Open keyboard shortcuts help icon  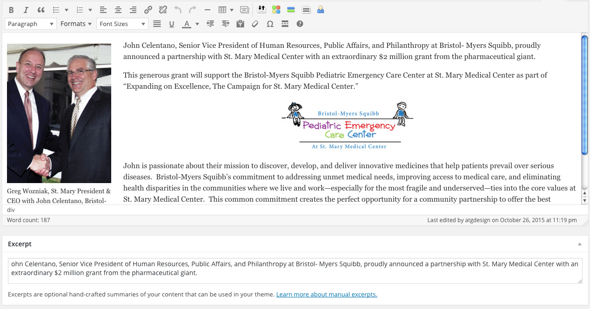[300, 24]
